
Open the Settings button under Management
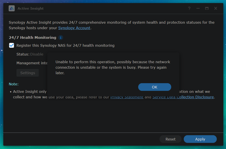(x=28, y=73)
